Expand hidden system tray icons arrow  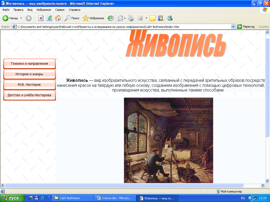pyautogui.click(x=250, y=198)
